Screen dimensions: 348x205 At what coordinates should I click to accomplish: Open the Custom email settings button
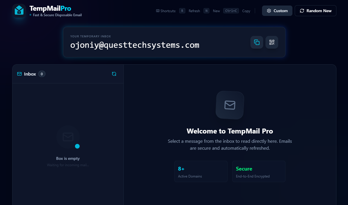tap(277, 11)
